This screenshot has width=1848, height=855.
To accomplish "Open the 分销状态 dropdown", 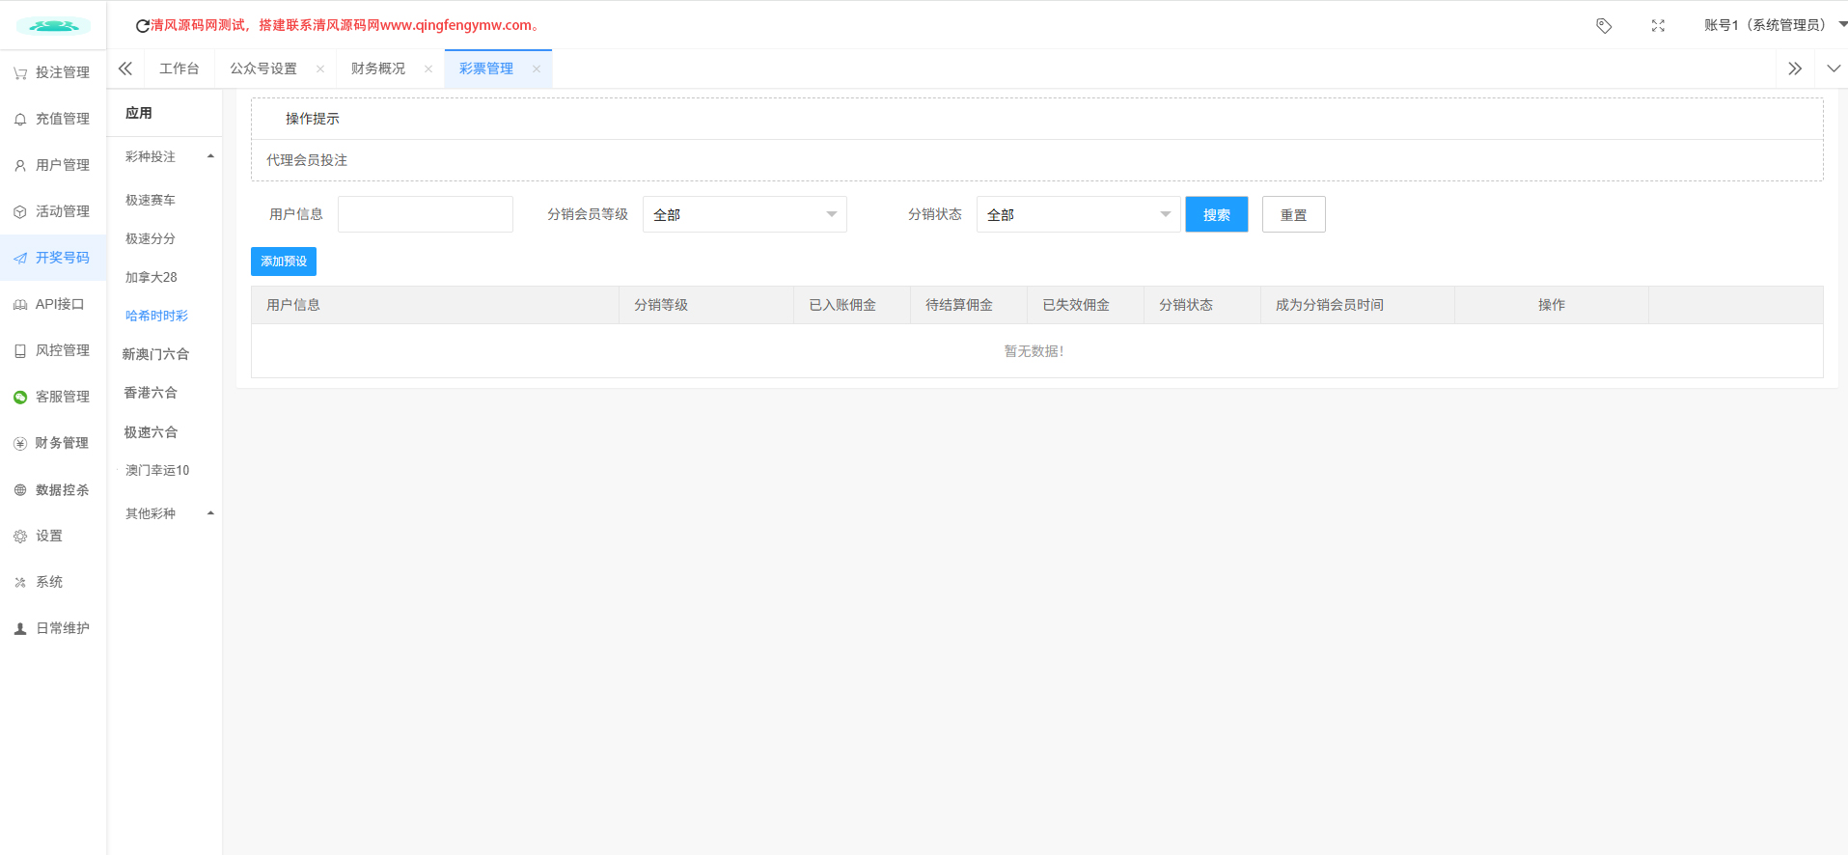I will (1078, 214).
